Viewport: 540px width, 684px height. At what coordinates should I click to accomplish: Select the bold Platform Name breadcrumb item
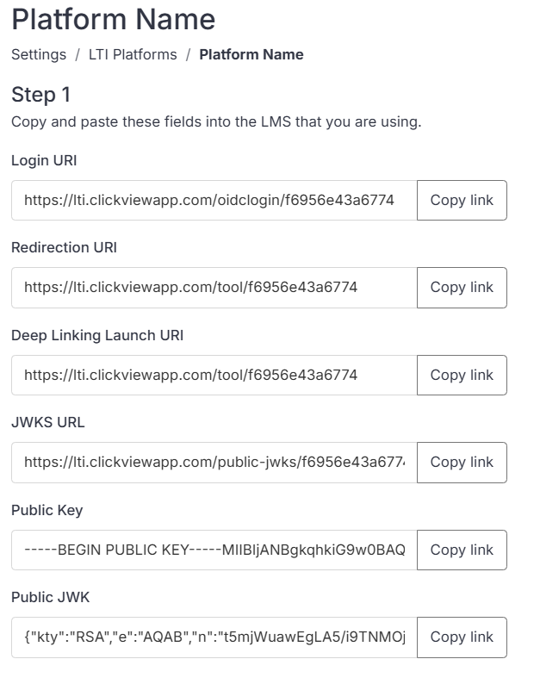click(x=251, y=54)
